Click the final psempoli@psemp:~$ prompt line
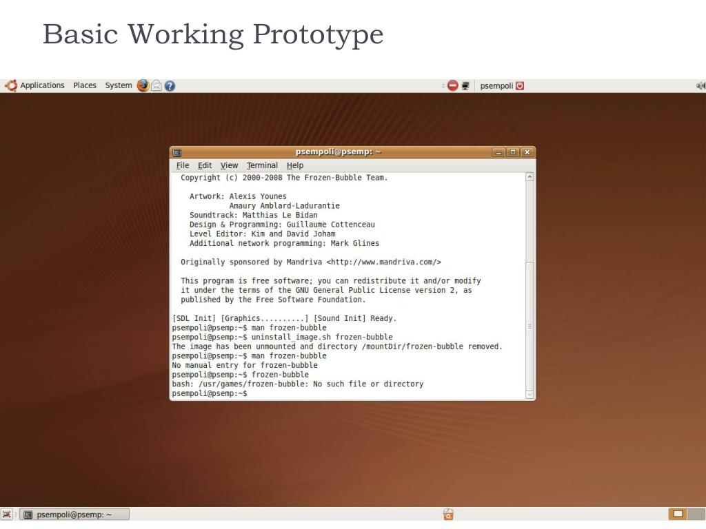This screenshot has width=706, height=529. pyautogui.click(x=210, y=393)
